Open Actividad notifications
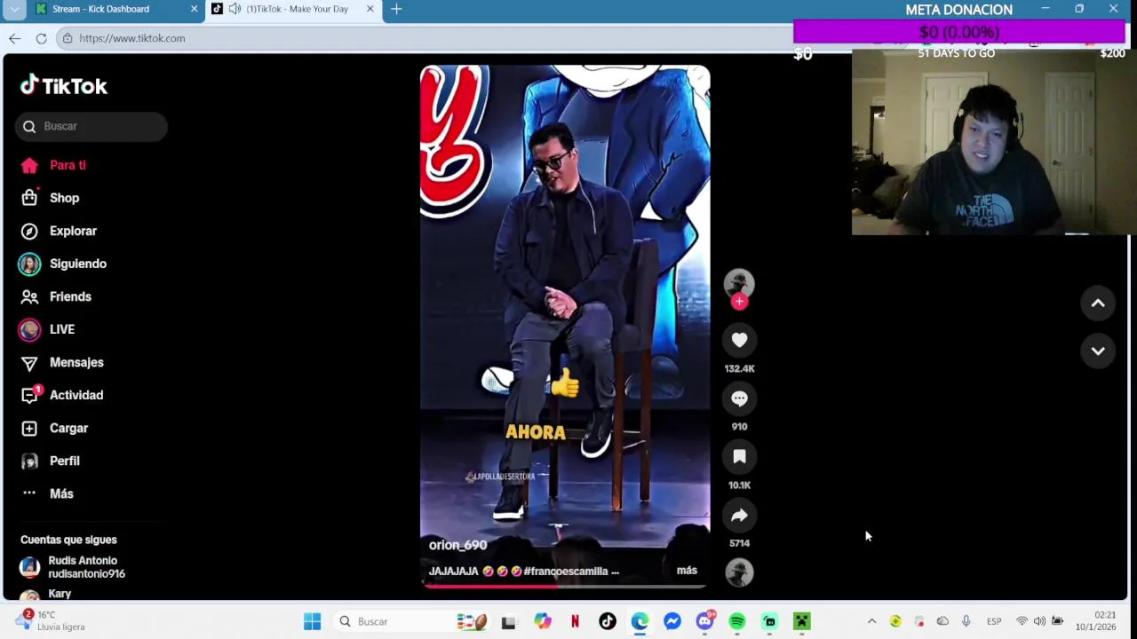The height and width of the screenshot is (639, 1137). 62,395
